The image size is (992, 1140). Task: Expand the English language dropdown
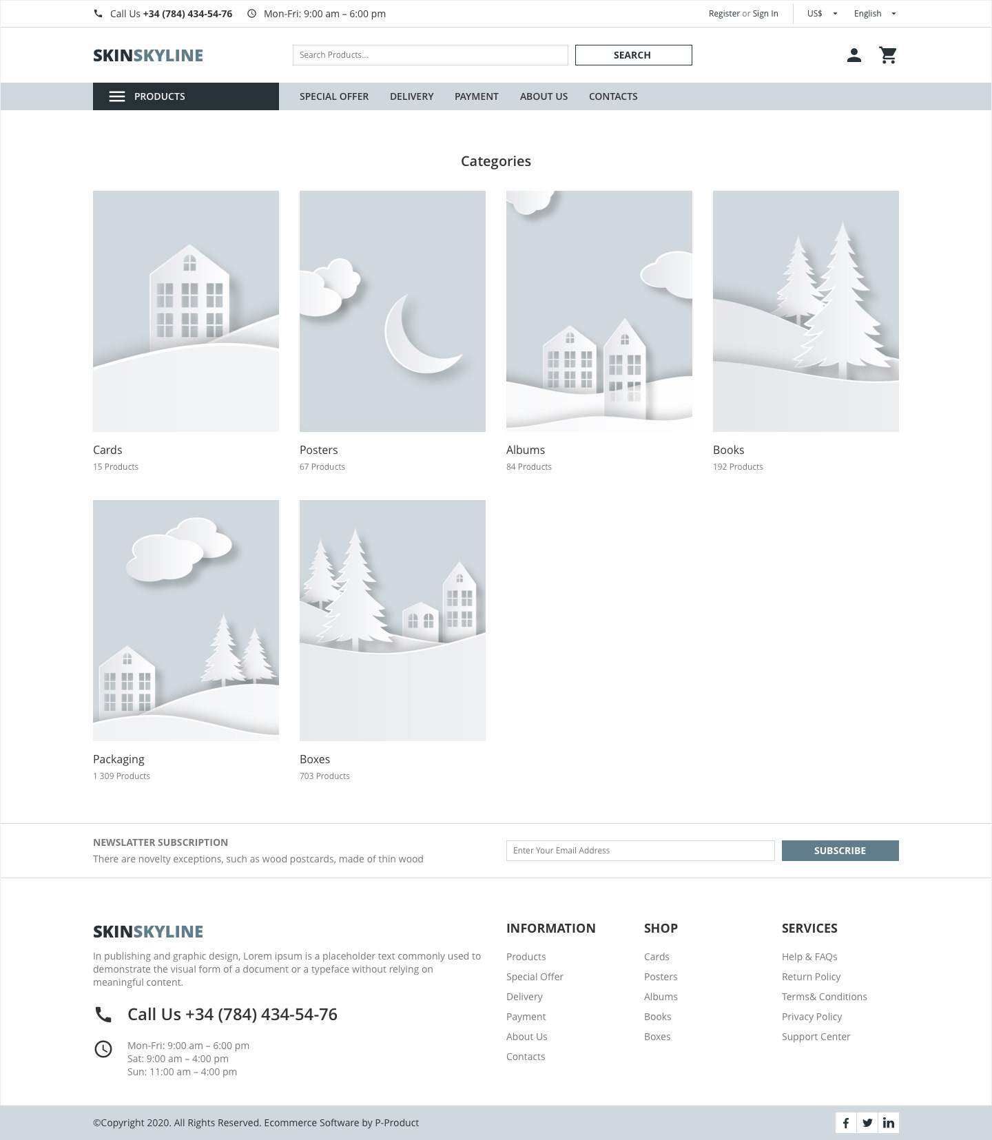click(x=875, y=14)
